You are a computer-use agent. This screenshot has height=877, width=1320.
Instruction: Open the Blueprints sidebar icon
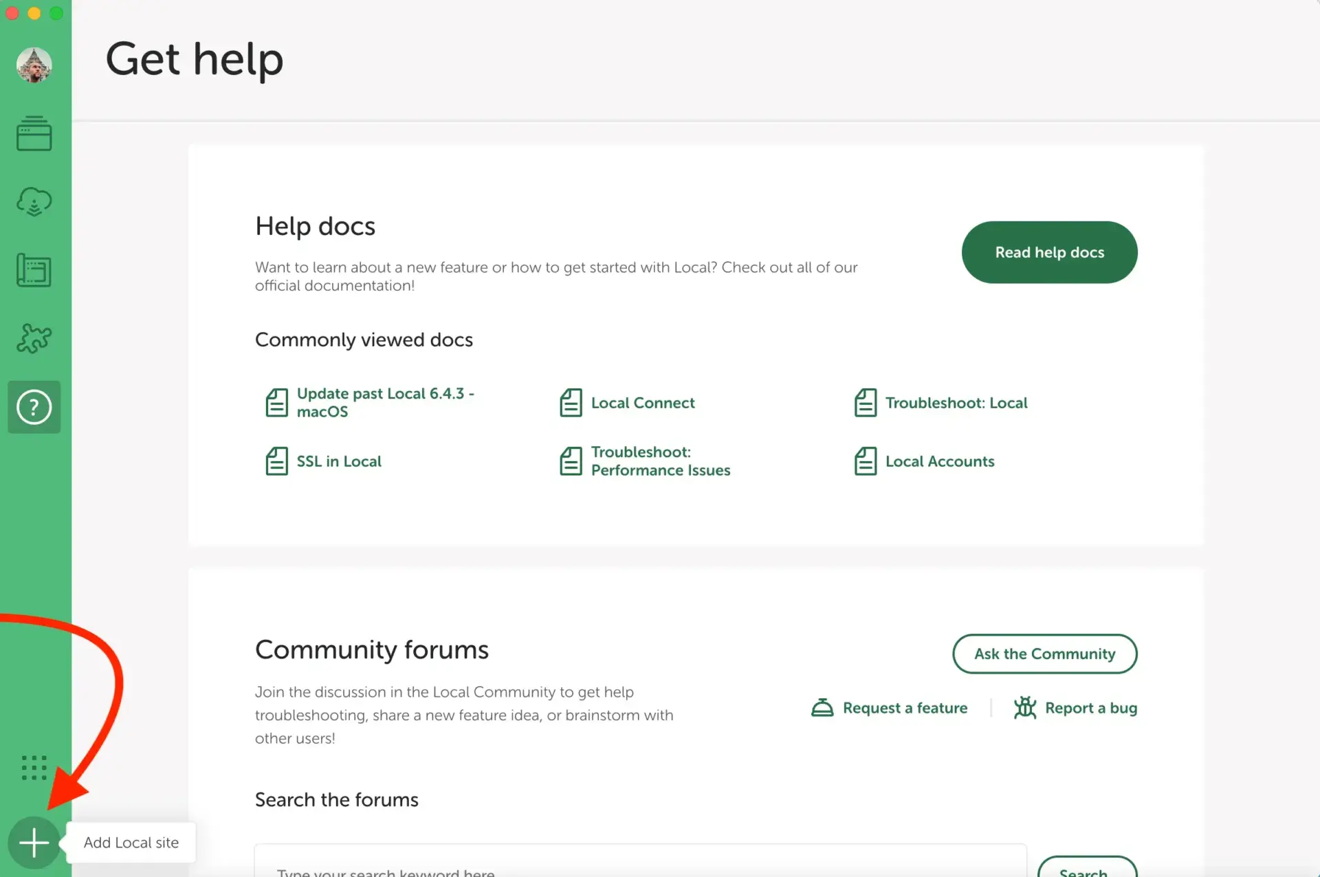click(34, 270)
